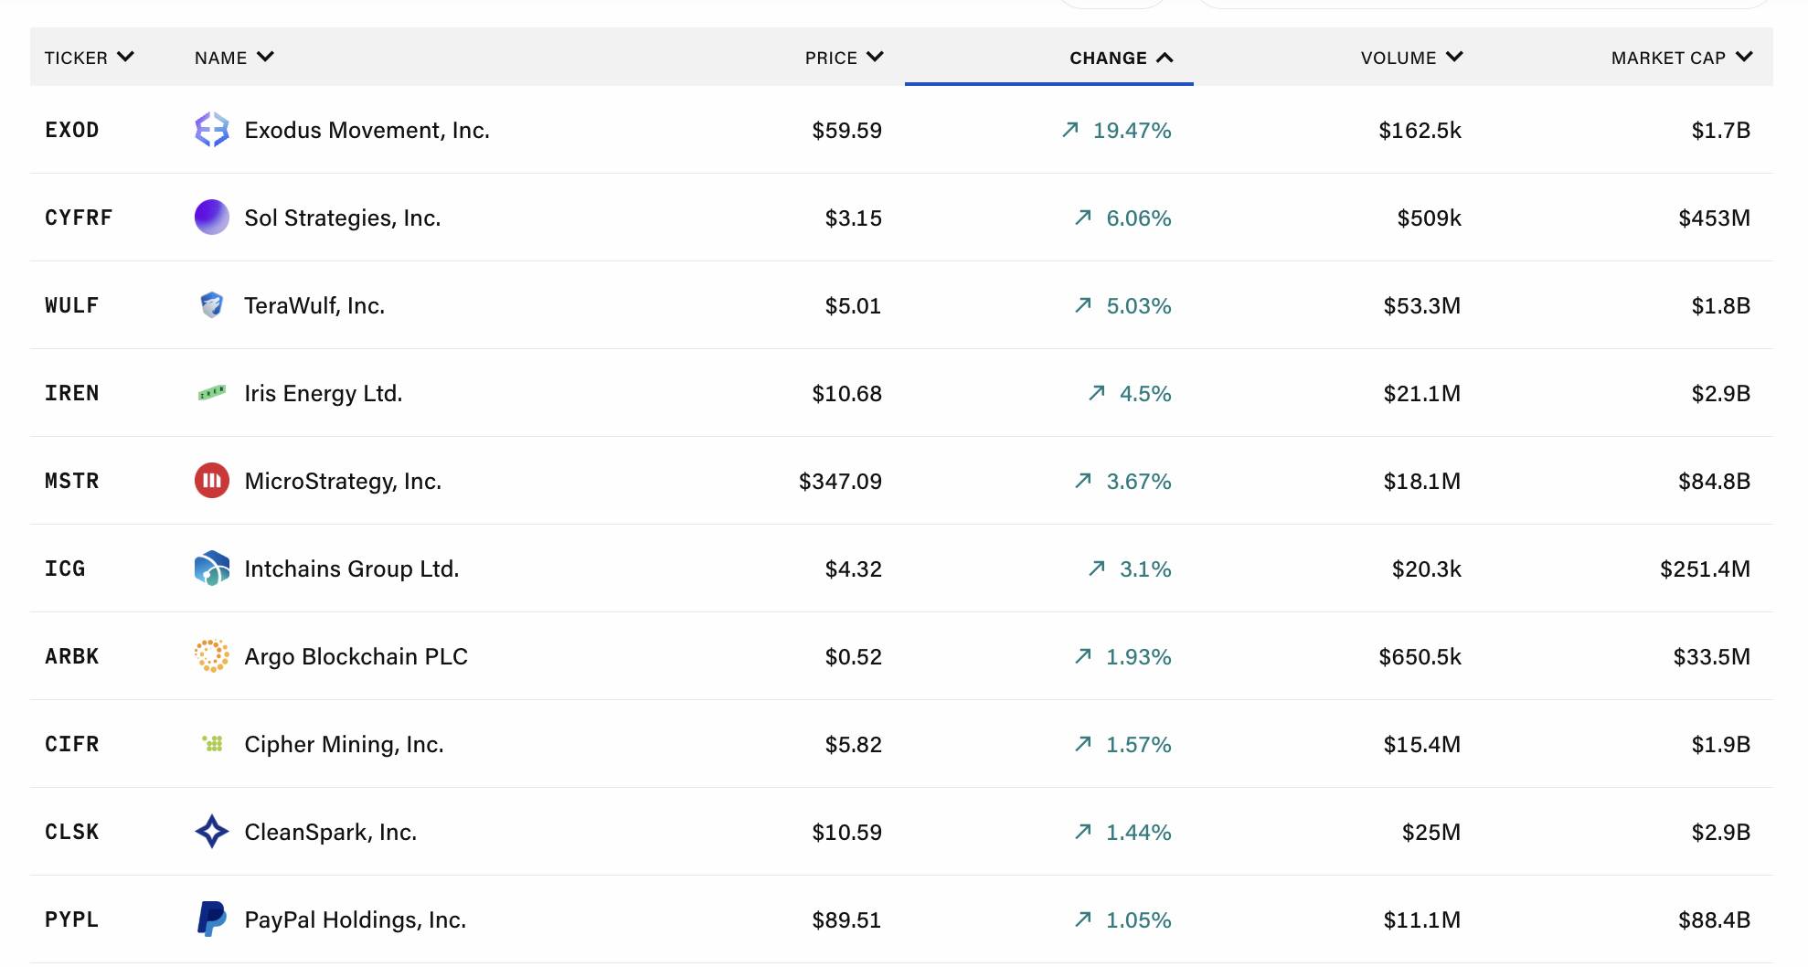The height and width of the screenshot is (967, 1808).
Task: Click the Intchains Group blue logo
Action: coord(212,569)
